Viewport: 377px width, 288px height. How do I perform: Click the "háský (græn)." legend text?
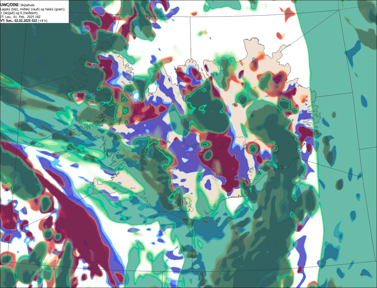pos(55,9)
